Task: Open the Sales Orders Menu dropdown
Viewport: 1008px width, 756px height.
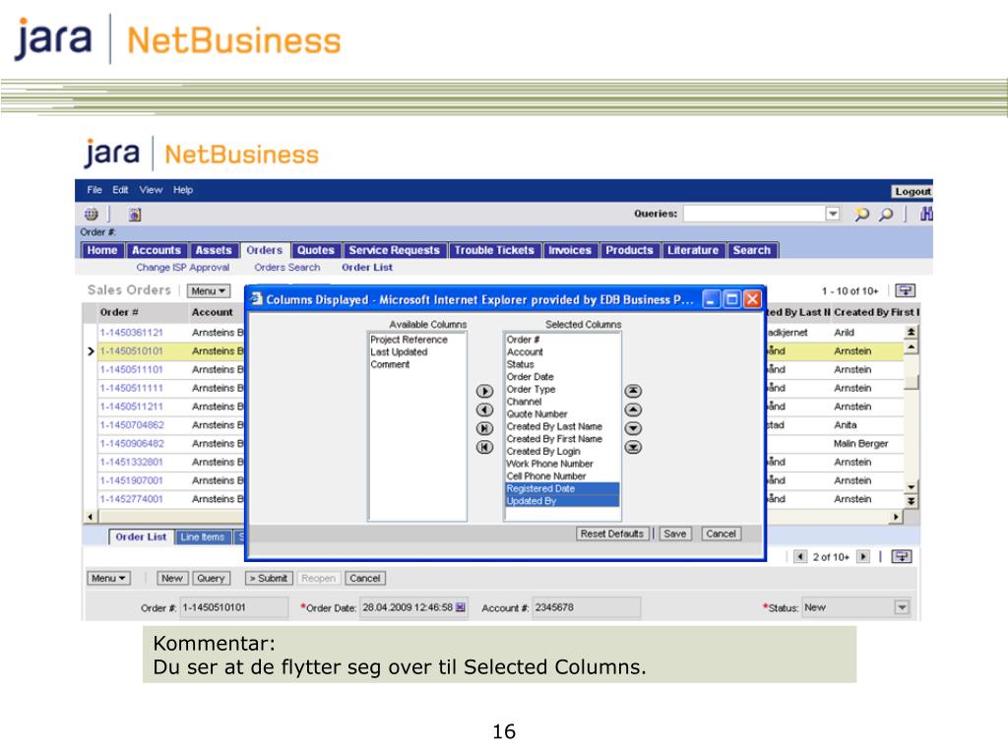Action: (x=209, y=291)
